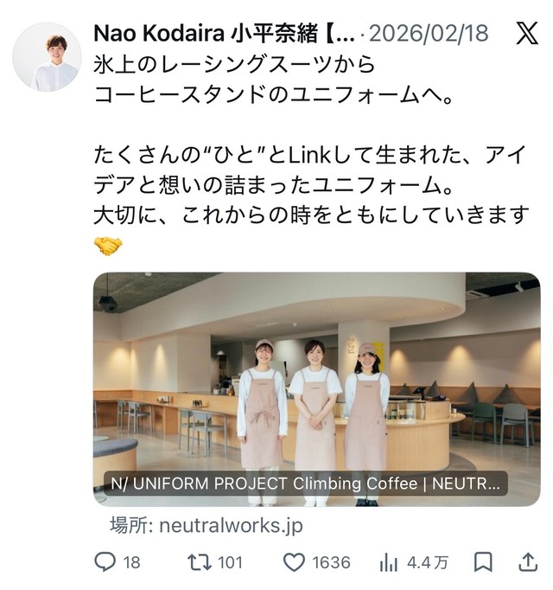This screenshot has height=590, width=553.
Task: Tap the repost arrows icon
Action: pyautogui.click(x=199, y=562)
